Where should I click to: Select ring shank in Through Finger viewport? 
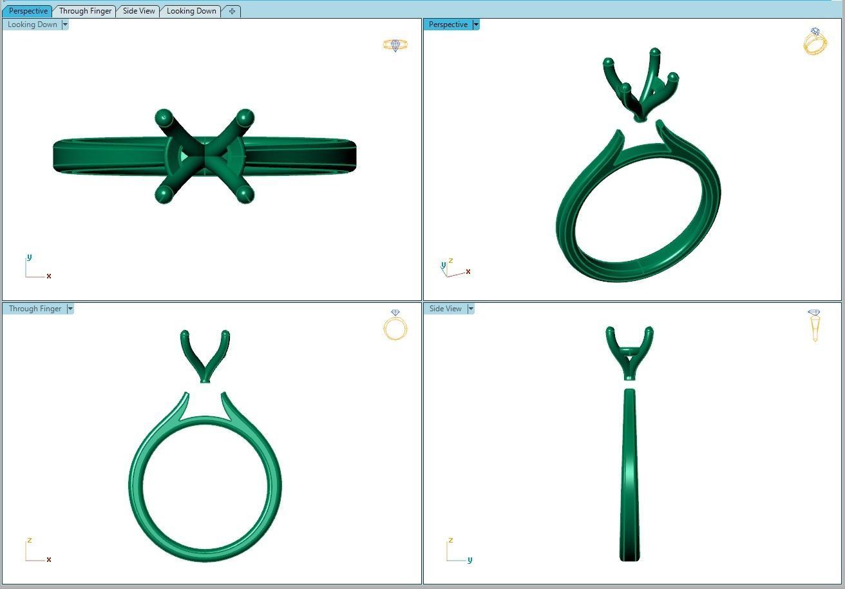click(205, 478)
